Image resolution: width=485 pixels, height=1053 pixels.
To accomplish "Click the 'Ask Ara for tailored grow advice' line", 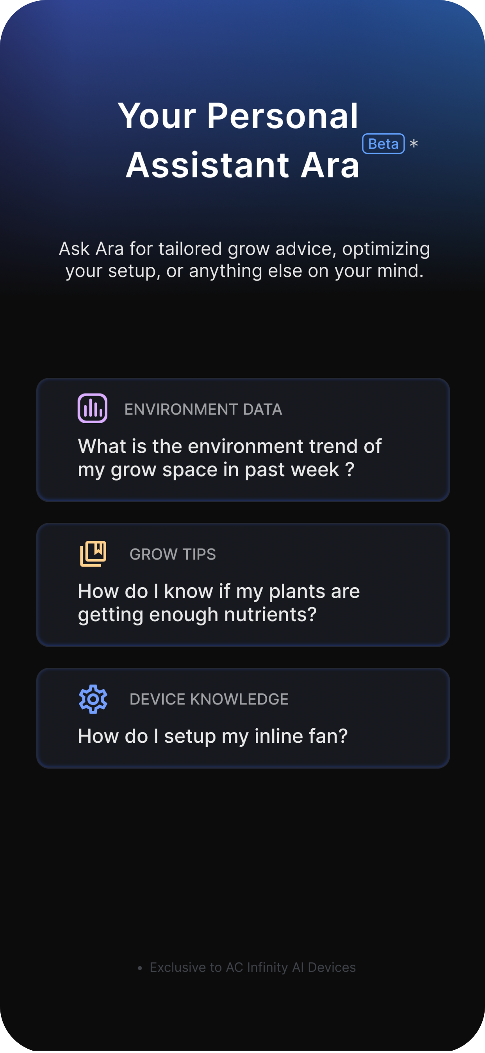I will click(244, 249).
